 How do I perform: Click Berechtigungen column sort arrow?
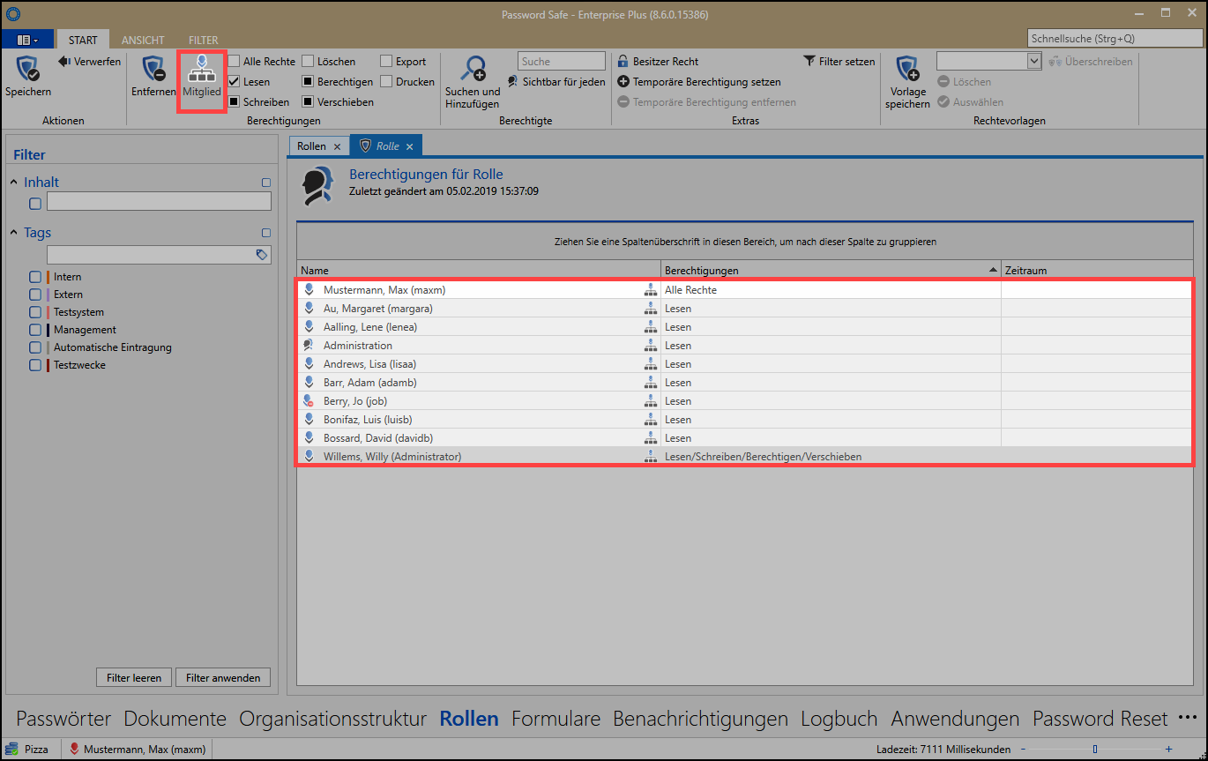[994, 270]
